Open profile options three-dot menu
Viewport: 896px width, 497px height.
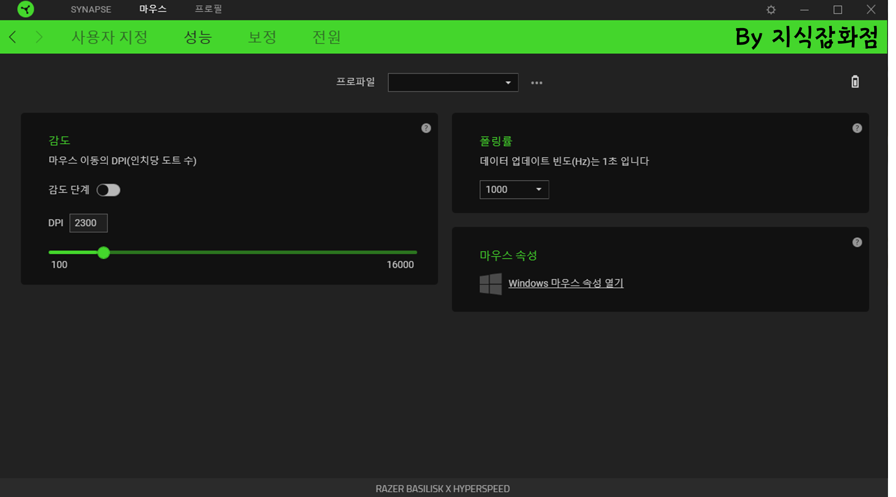tap(537, 83)
